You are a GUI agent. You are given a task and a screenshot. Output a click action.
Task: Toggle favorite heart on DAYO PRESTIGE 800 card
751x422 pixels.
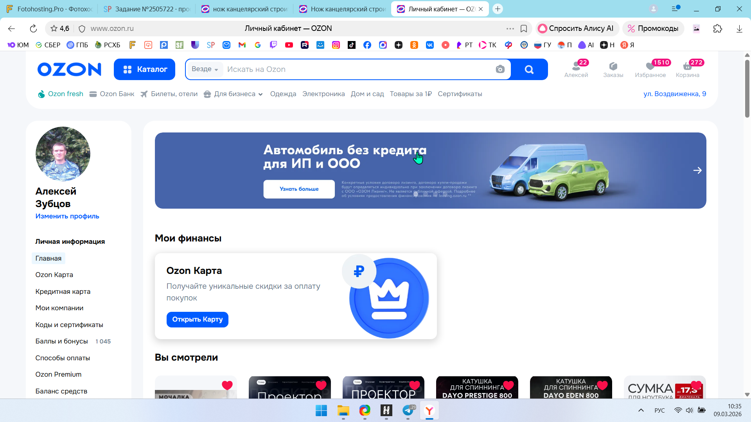click(x=508, y=385)
